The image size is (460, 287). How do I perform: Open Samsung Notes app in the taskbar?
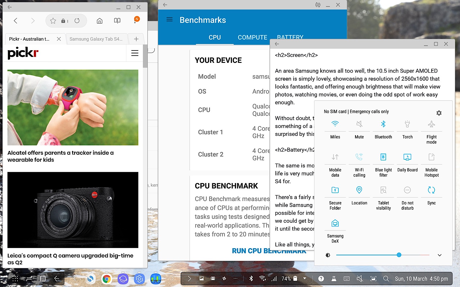pyautogui.click(x=91, y=279)
